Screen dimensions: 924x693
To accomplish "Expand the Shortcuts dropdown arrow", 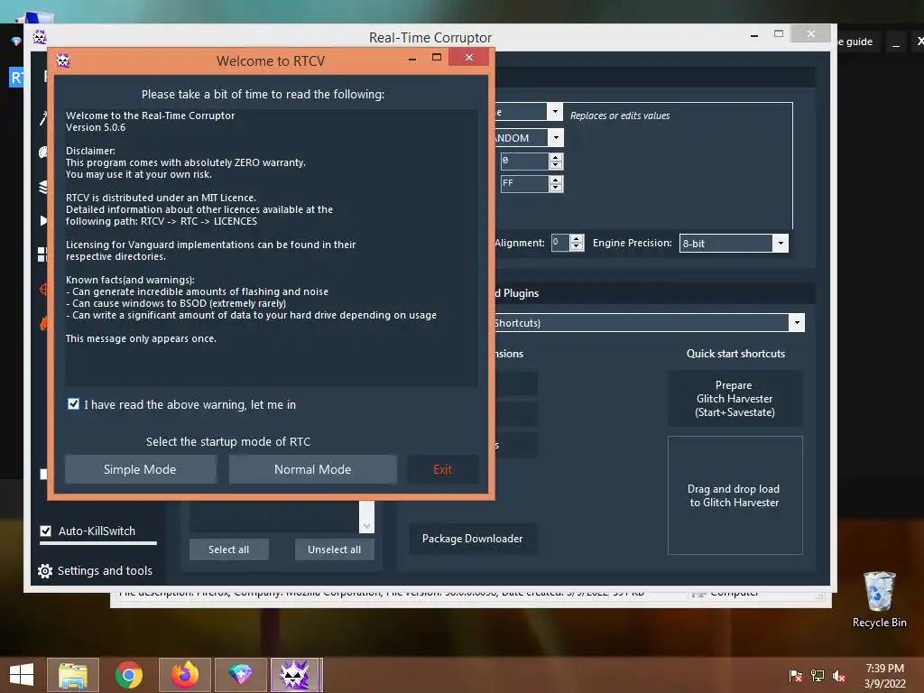I will 797,322.
